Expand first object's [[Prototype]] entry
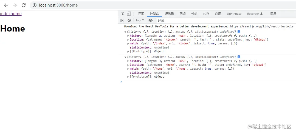This screenshot has width=296, height=134. click(x=128, y=52)
